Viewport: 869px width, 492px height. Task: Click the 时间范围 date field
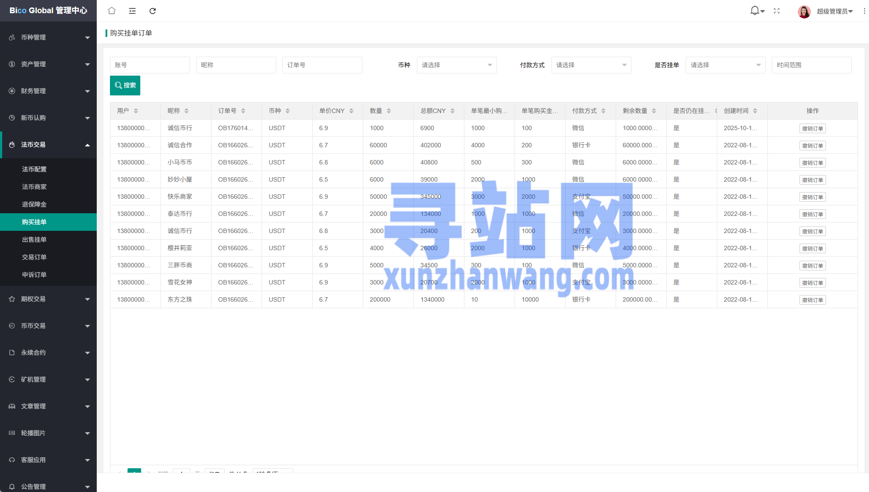click(x=811, y=65)
